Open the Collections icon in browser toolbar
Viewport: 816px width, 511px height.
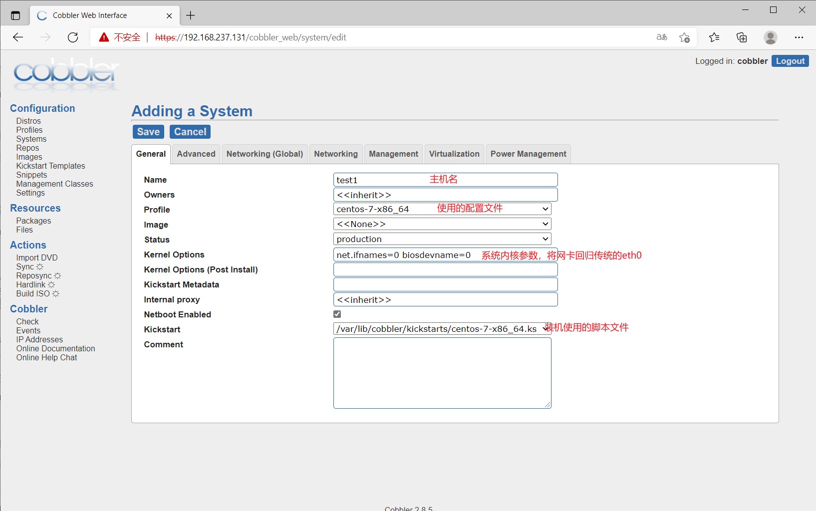click(742, 37)
